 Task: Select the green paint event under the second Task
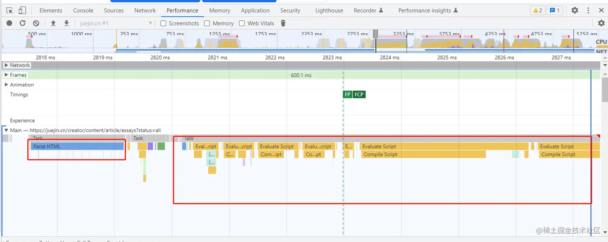[161, 146]
